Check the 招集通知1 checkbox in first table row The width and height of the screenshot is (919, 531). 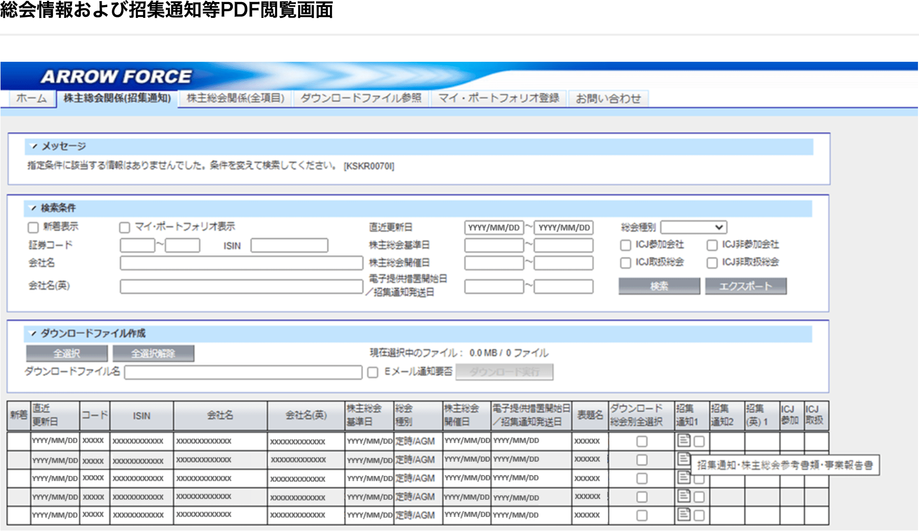point(699,441)
